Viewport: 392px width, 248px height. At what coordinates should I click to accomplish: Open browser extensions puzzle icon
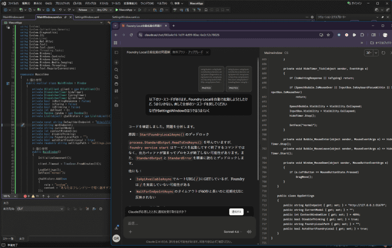pyautogui.click(x=362, y=35)
